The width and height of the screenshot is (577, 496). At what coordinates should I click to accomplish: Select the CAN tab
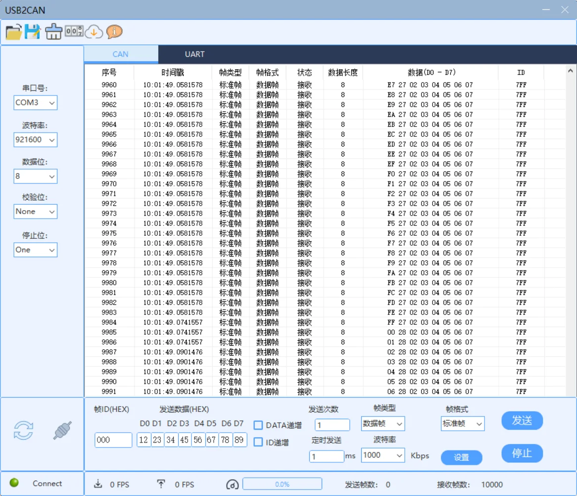[x=121, y=54]
